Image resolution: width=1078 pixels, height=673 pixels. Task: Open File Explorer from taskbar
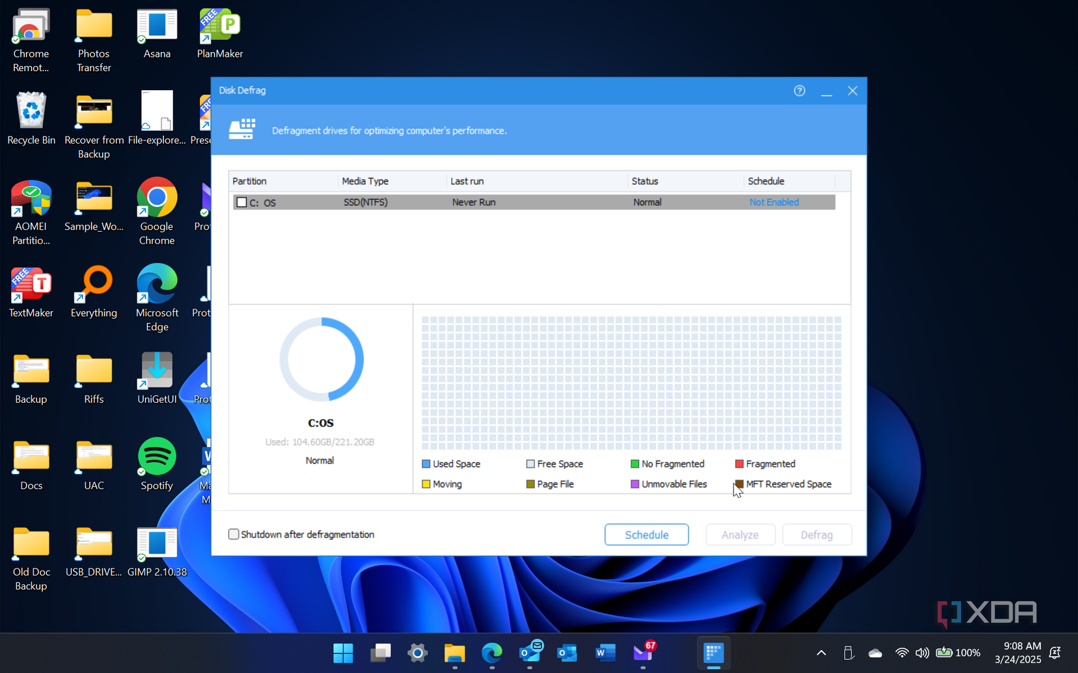coord(455,653)
